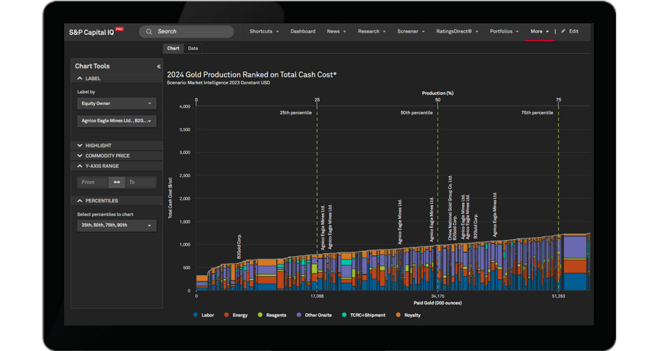Screen dimensions: 658x351
Task: Open the percentiles selection dropdown
Action: [117, 225]
